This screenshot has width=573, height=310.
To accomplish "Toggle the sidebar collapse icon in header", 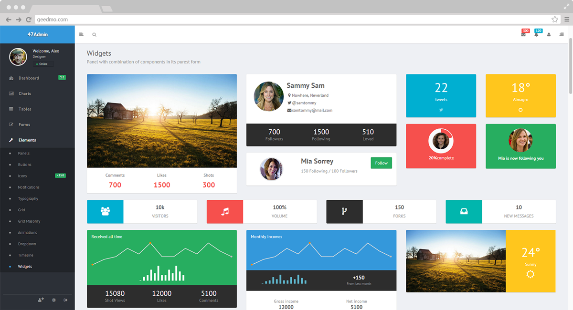I will pos(81,34).
